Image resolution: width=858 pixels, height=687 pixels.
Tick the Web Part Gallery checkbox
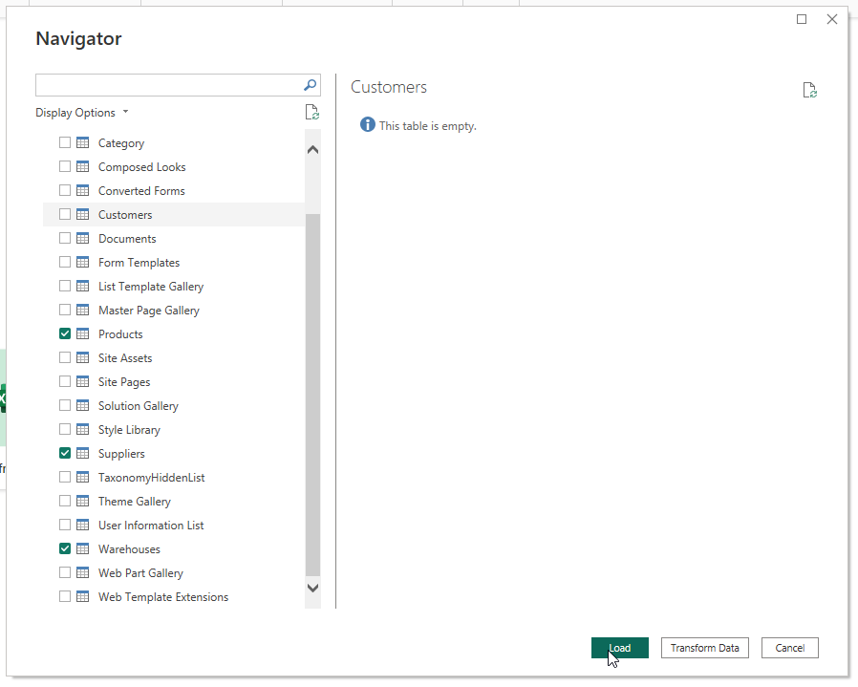point(65,572)
